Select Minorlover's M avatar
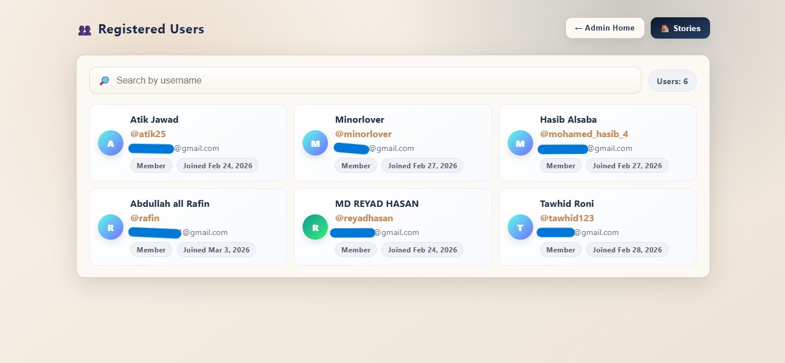 pyautogui.click(x=315, y=143)
